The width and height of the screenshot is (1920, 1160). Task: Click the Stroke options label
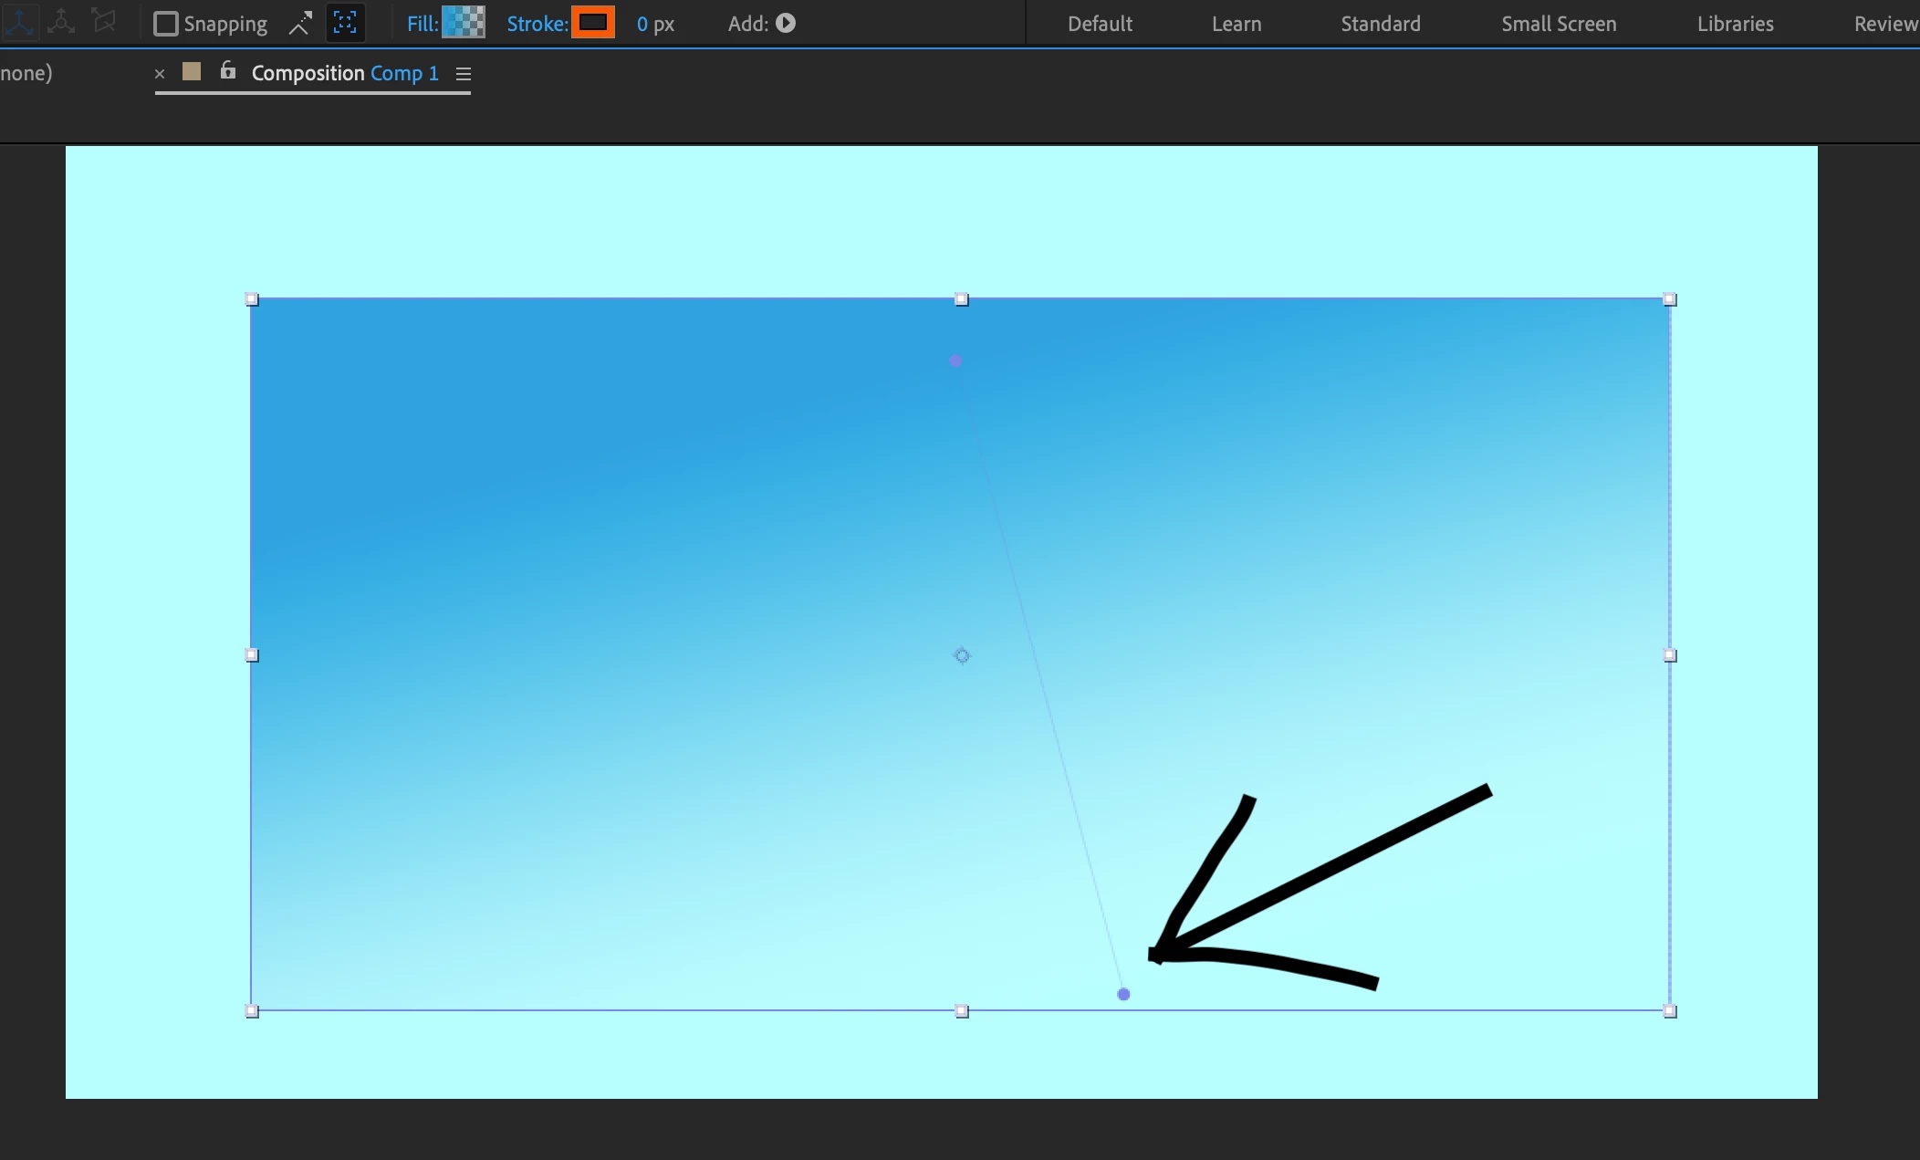[537, 24]
